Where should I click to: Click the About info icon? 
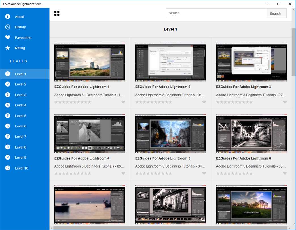point(8,17)
